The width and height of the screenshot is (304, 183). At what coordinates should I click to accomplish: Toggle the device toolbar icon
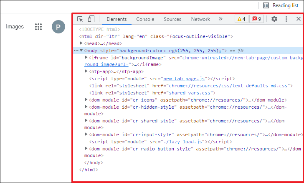(x=91, y=19)
